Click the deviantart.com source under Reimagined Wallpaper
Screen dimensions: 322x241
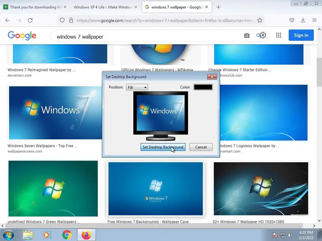click(x=19, y=75)
